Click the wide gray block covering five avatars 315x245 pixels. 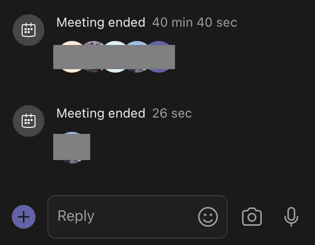(114, 57)
